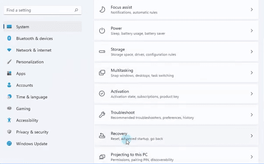
Task: Expand the Focus assist chevron
Action: 252,10
